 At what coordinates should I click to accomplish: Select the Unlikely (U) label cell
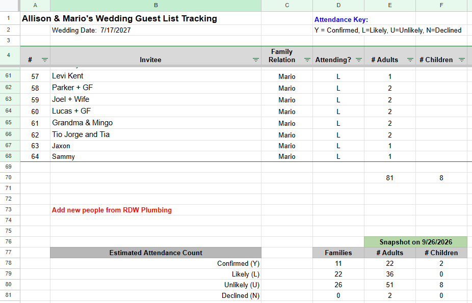(x=155, y=285)
